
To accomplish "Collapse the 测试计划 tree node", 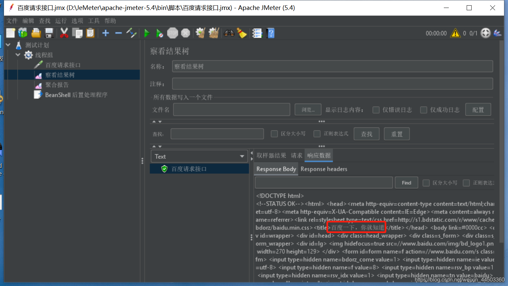I will click(8, 45).
